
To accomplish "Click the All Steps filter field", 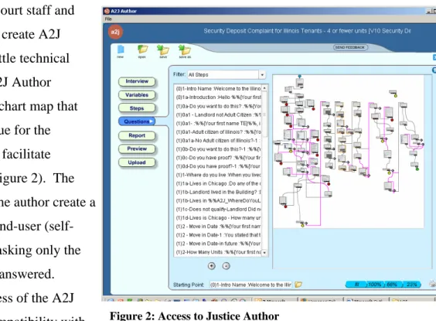I will tap(223, 74).
